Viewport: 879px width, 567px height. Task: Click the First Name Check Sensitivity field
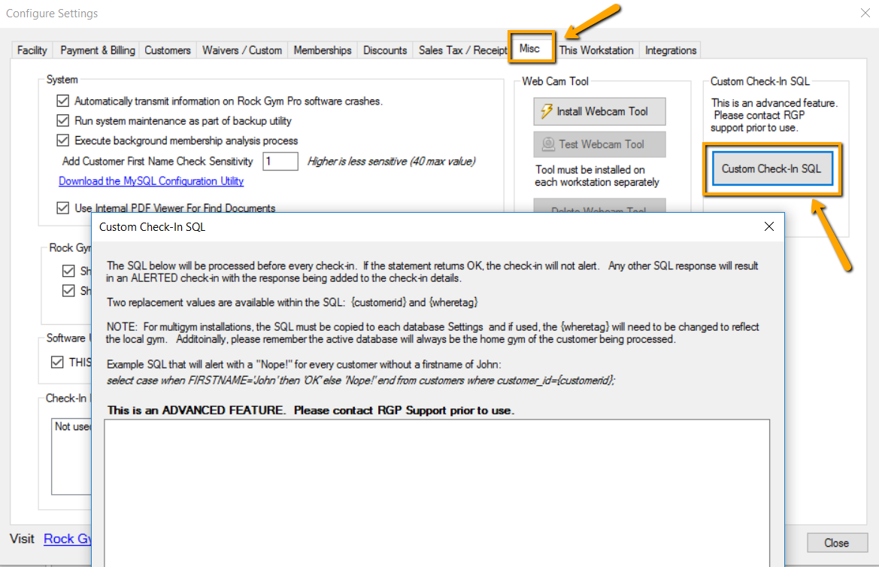(x=280, y=161)
